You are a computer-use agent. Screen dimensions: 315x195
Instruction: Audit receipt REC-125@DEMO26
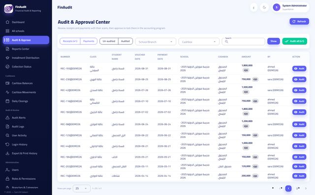pyautogui.click(x=299, y=135)
